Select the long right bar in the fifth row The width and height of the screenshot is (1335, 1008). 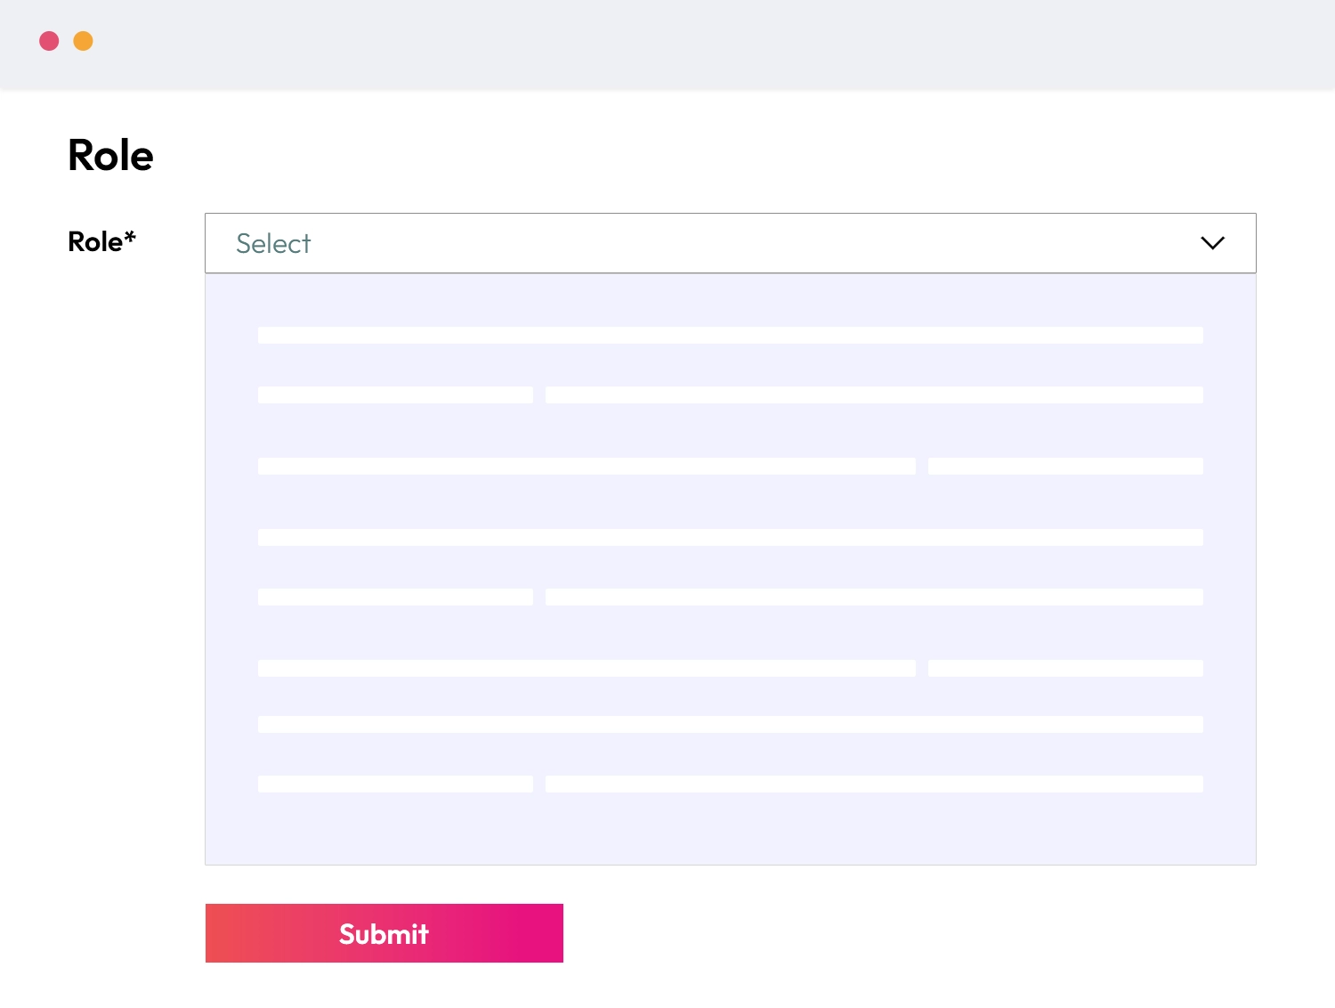(874, 597)
